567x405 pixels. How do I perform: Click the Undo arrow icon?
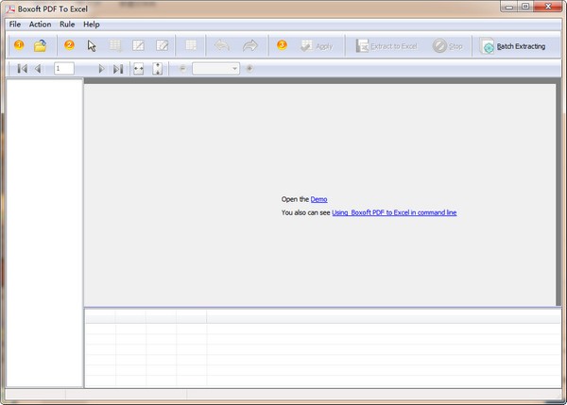coord(222,45)
